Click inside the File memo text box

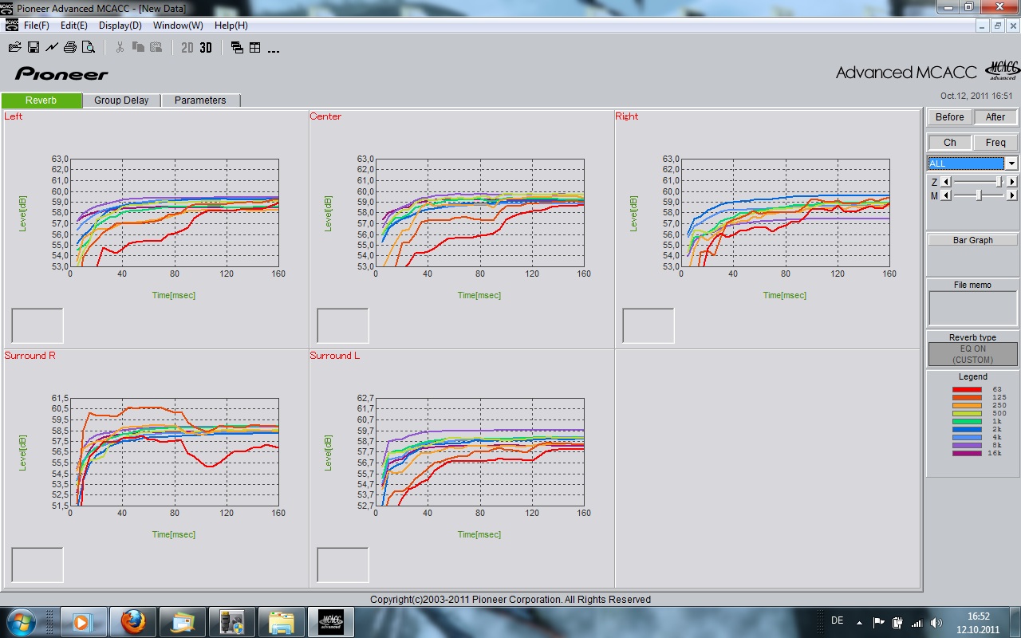972,308
